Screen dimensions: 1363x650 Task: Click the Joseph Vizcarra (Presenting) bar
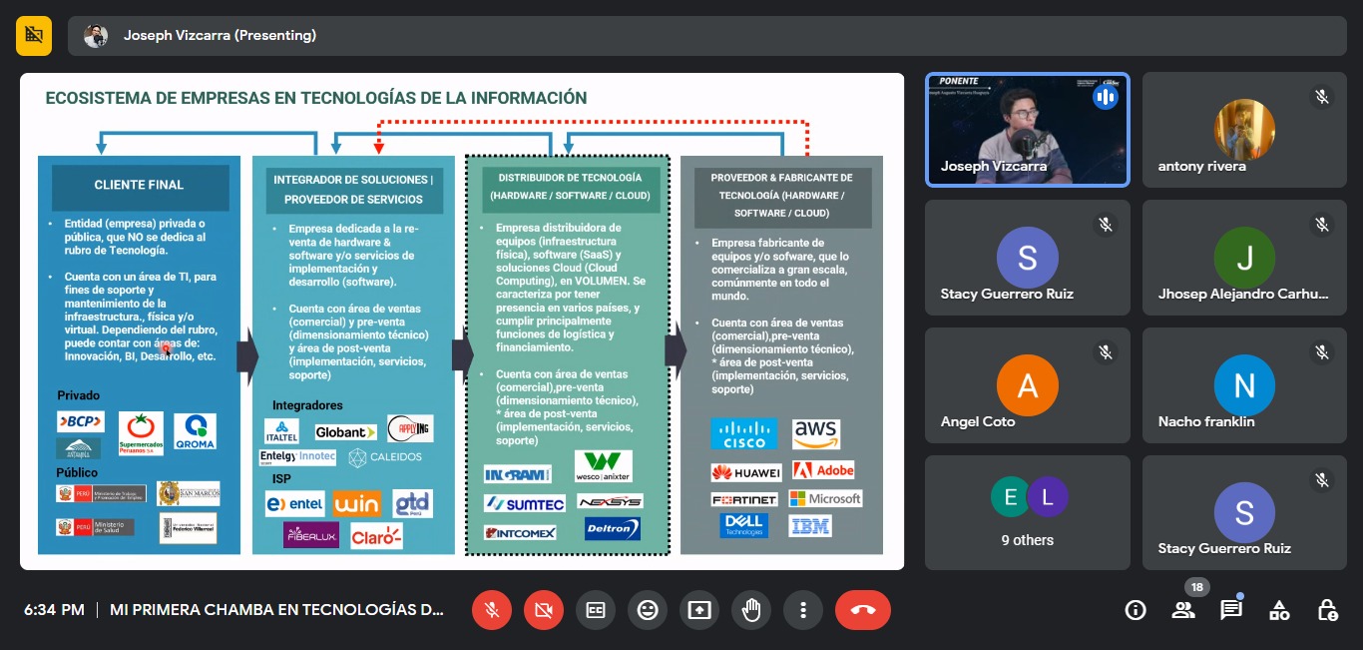[x=707, y=36]
